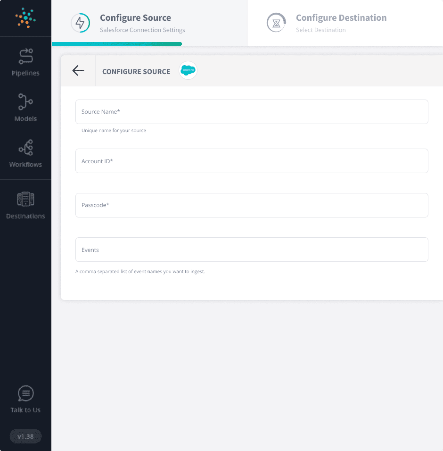Image resolution: width=443 pixels, height=451 pixels.
Task: Select the Models icon in sidebar
Action: 25,101
